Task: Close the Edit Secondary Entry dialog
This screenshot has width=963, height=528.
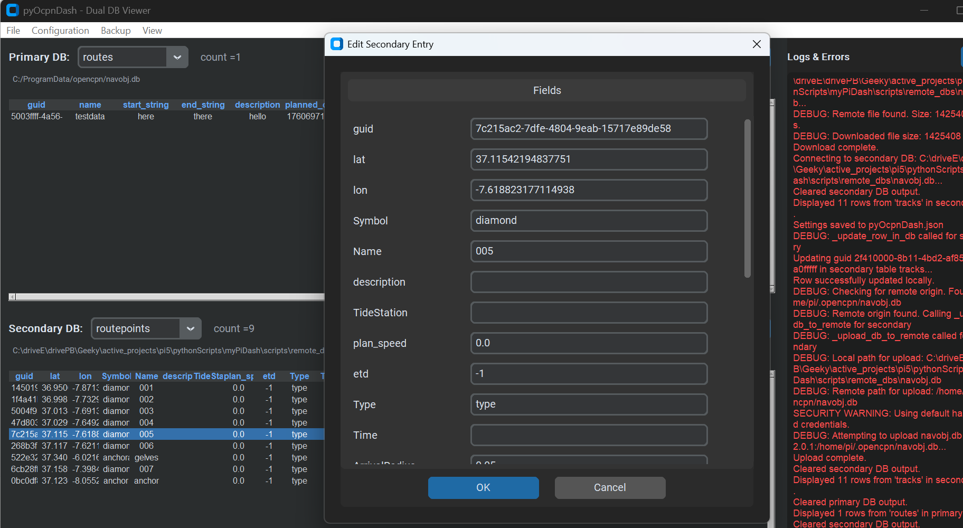Action: coord(757,44)
